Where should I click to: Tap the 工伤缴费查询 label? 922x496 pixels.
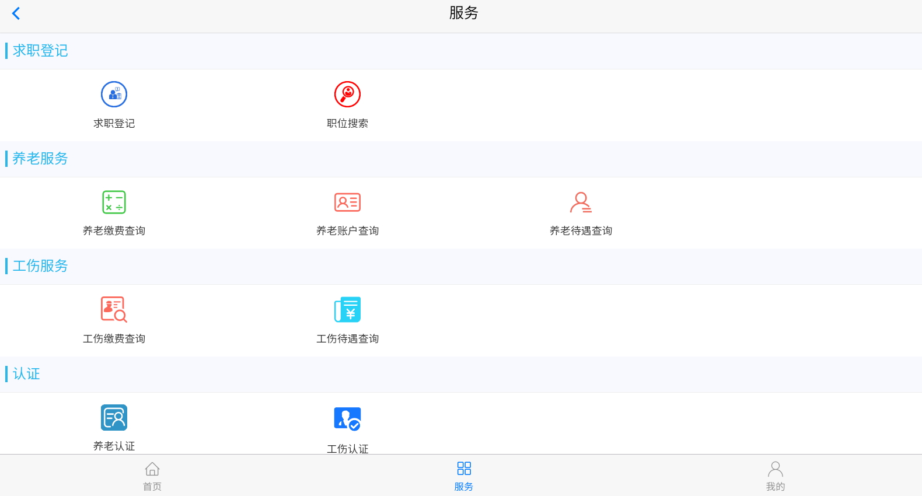114,338
